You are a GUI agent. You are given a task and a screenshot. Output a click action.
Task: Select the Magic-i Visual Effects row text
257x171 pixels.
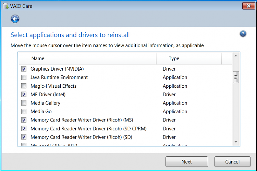[53, 86]
